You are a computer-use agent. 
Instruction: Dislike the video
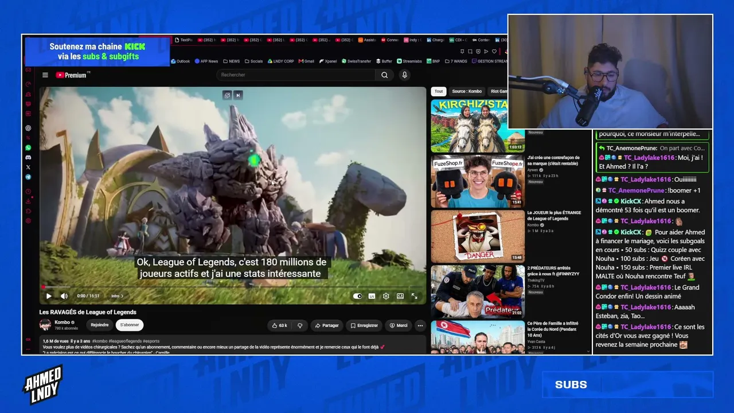(300, 325)
